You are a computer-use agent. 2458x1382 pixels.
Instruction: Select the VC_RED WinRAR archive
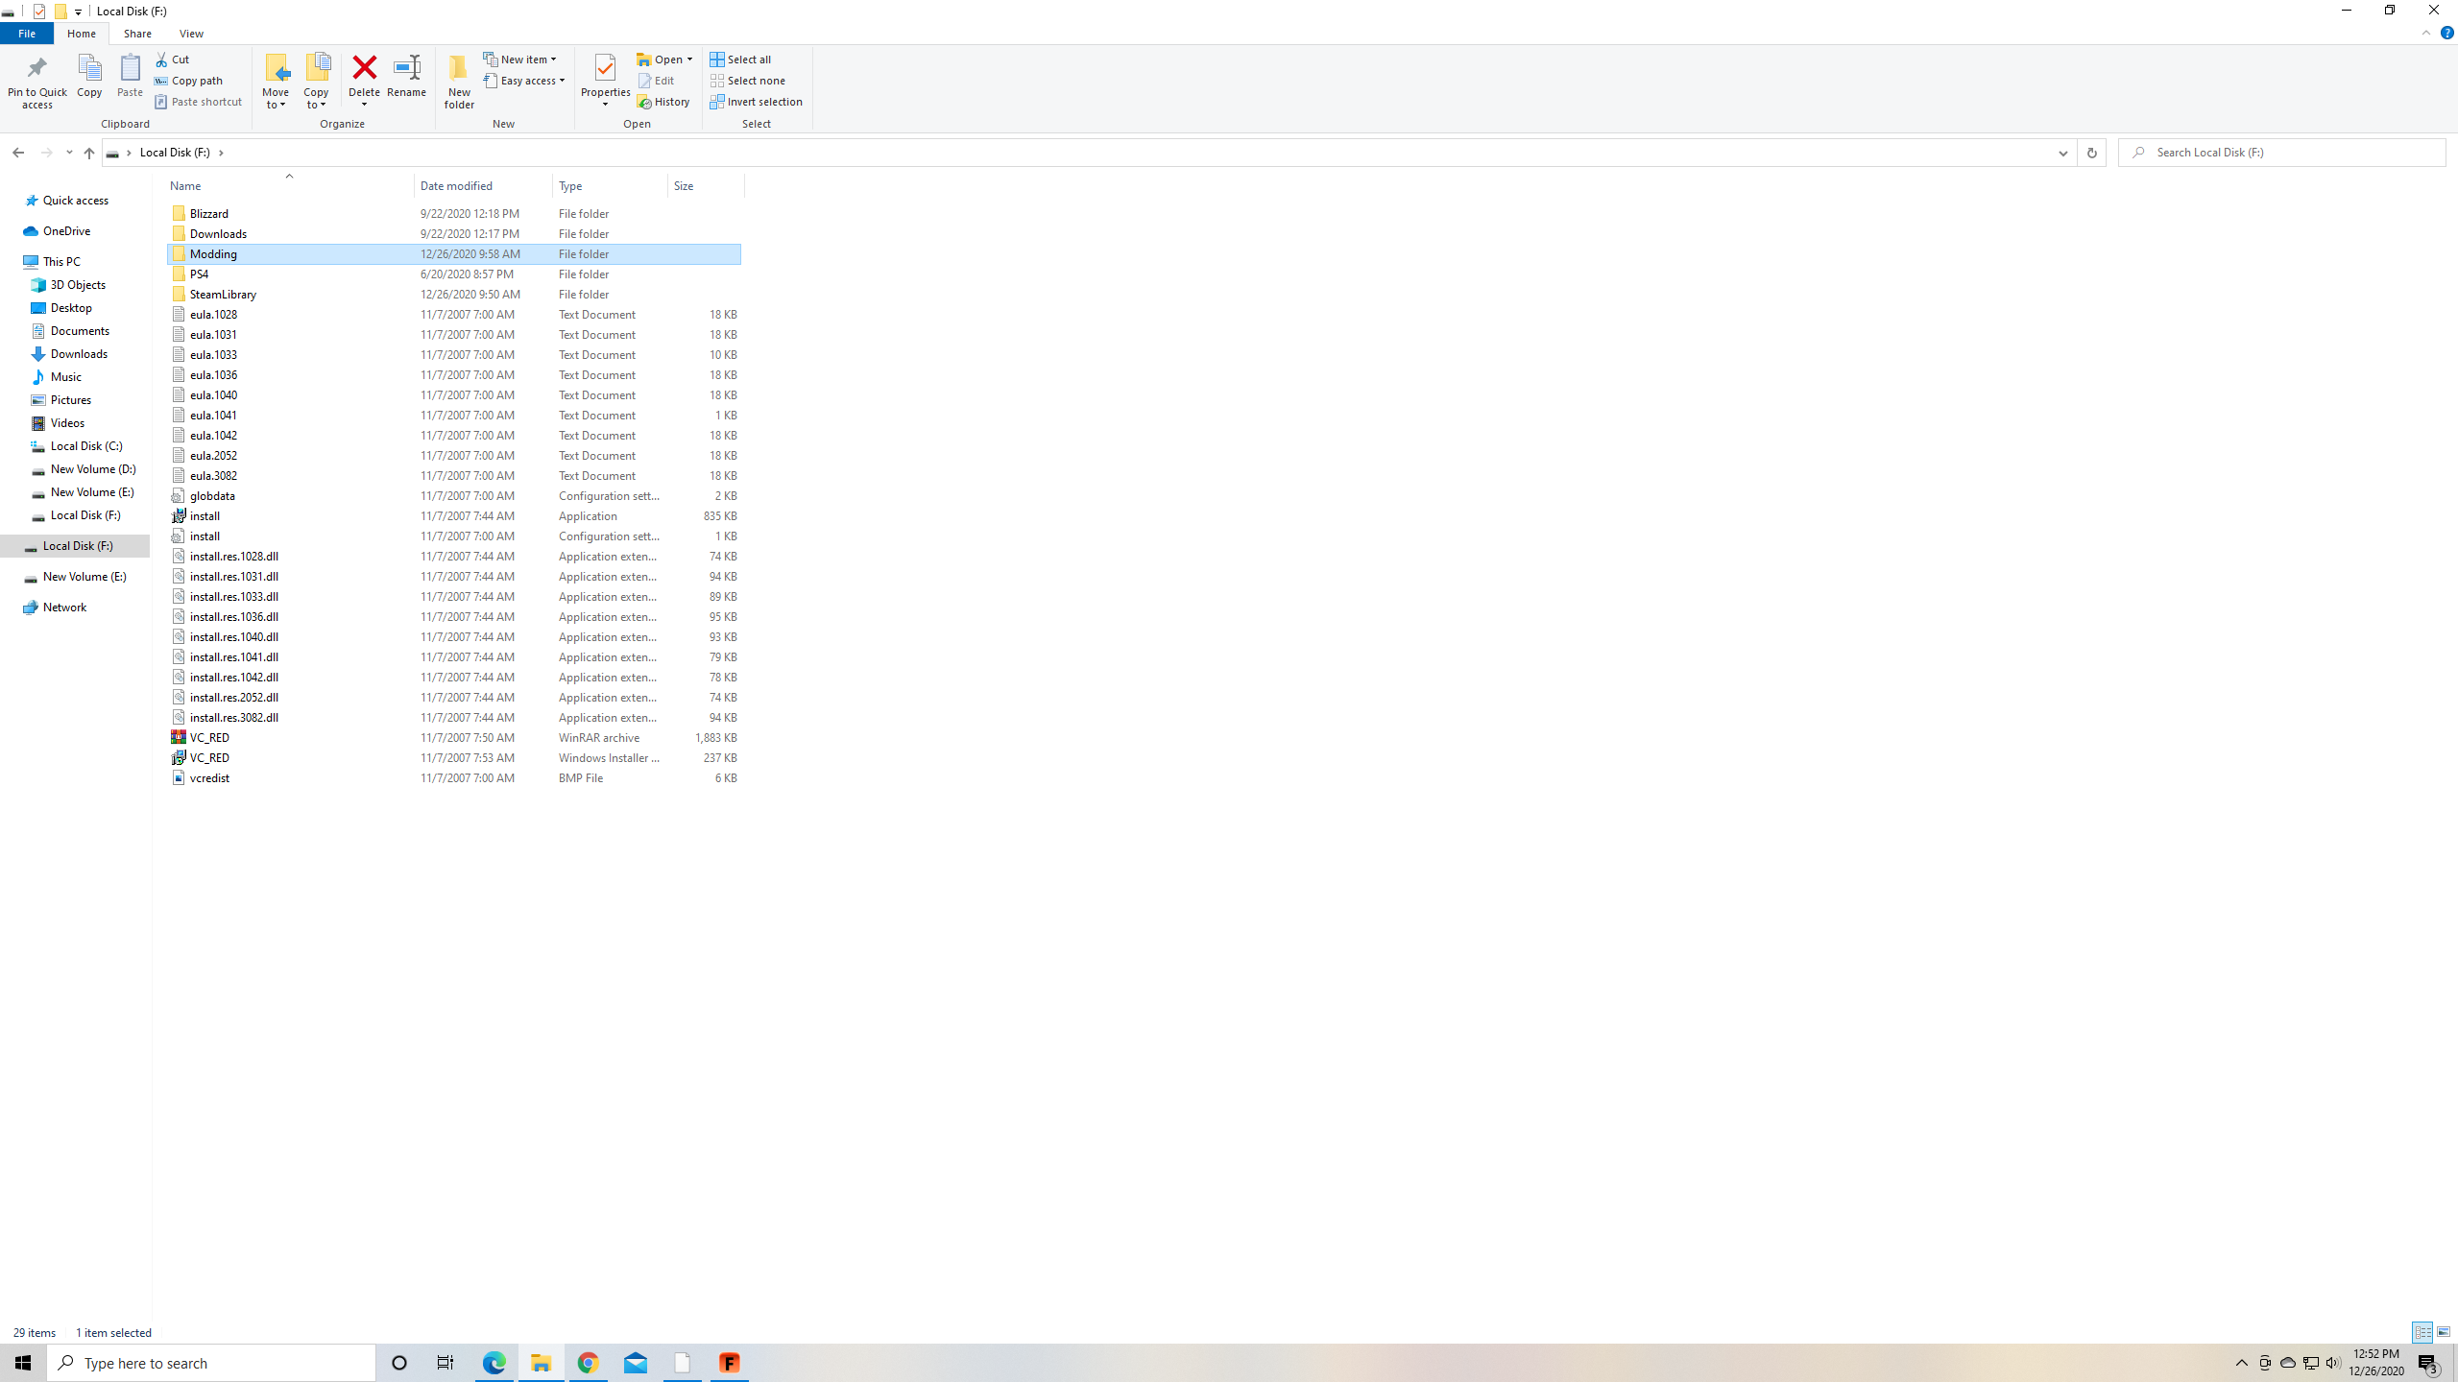[454, 737]
